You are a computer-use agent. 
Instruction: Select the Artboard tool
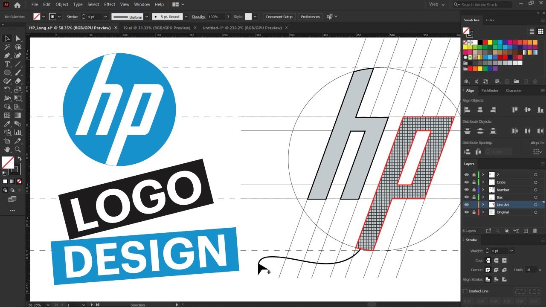coord(7,141)
